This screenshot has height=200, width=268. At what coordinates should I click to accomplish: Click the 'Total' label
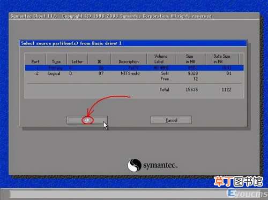click(x=164, y=89)
